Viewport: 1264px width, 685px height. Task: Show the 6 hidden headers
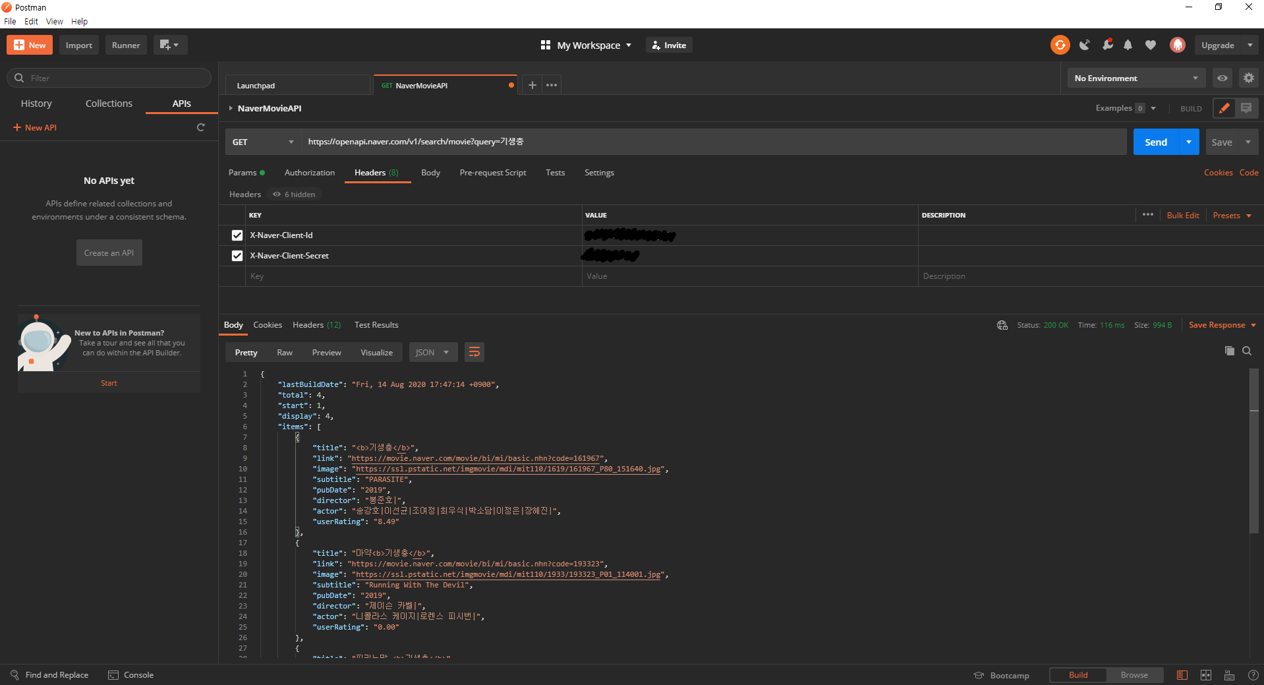(295, 194)
